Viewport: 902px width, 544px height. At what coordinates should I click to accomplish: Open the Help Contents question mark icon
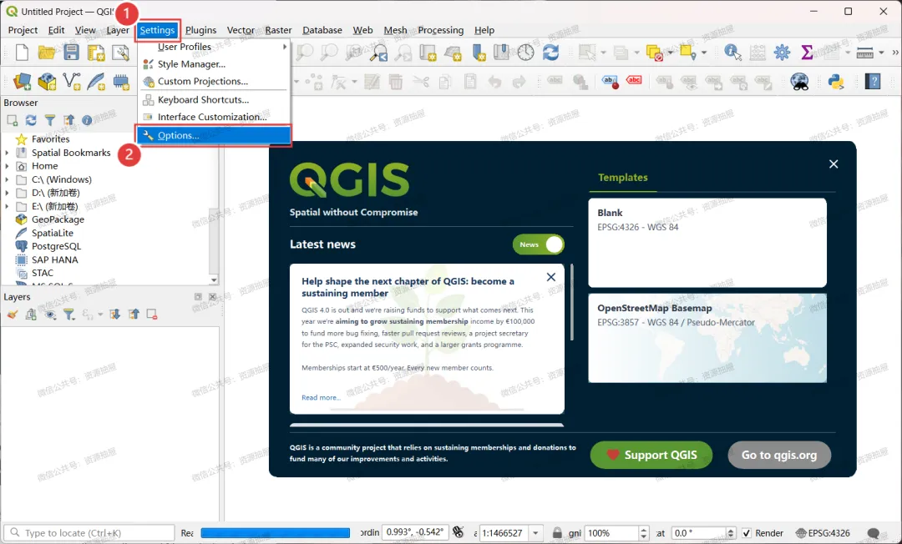click(x=873, y=82)
